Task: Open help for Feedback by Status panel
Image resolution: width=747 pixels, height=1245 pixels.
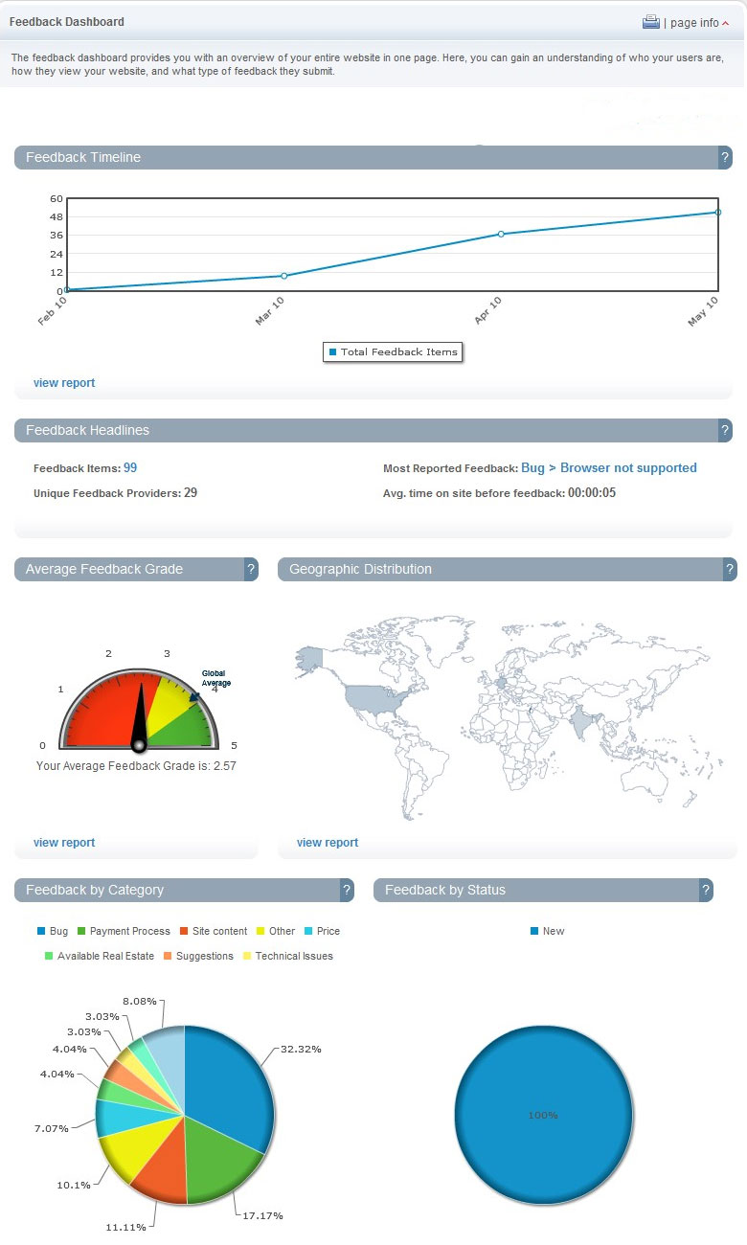Action: (x=706, y=890)
